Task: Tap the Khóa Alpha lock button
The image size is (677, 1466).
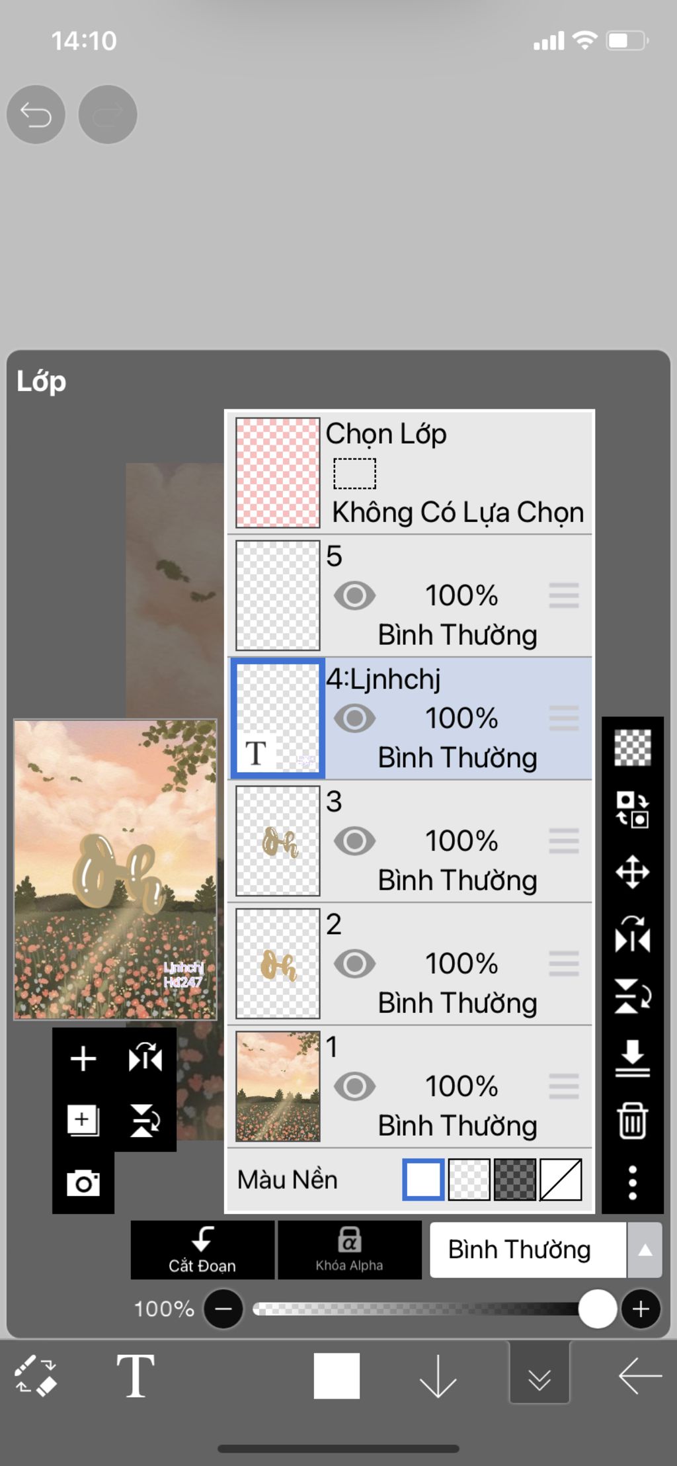Action: (x=349, y=1250)
